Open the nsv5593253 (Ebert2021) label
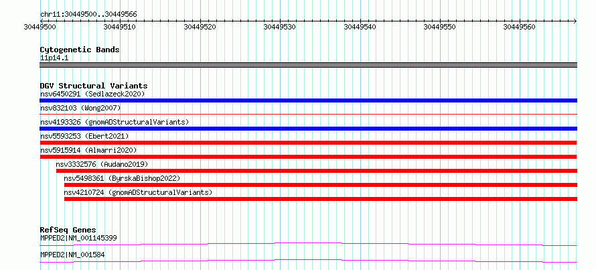The height and width of the screenshot is (270, 596). [84, 136]
